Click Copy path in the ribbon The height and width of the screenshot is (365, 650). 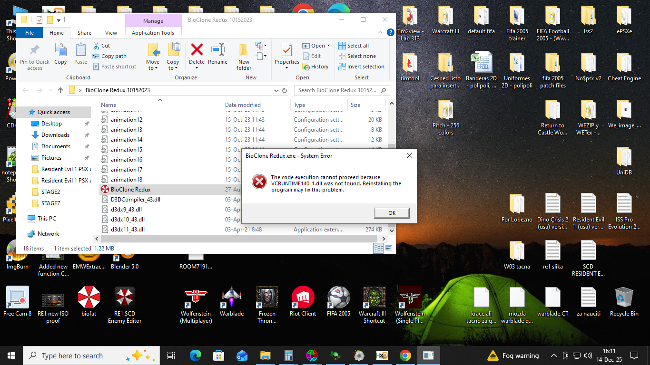point(109,56)
